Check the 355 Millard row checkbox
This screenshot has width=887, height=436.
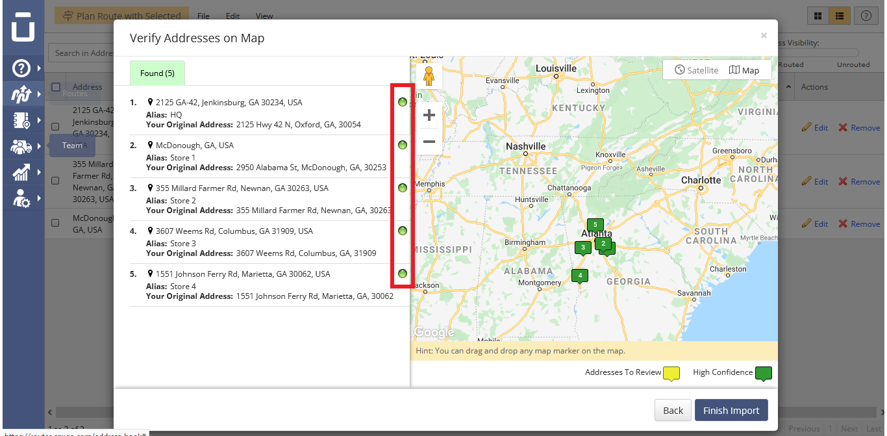56,181
